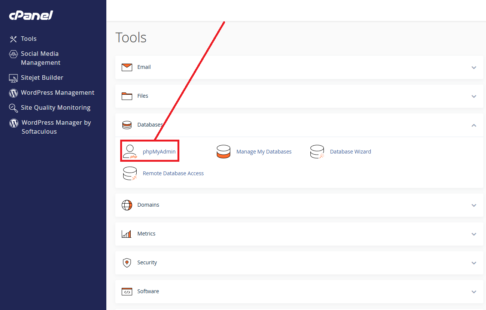Click the Software code window icon
Image resolution: width=486 pixels, height=310 pixels.
pyautogui.click(x=127, y=292)
